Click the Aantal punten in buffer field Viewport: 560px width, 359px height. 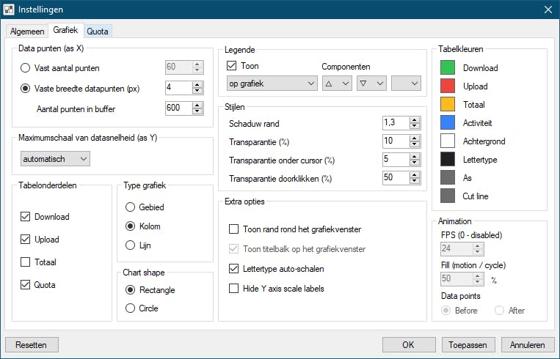[x=178, y=108]
